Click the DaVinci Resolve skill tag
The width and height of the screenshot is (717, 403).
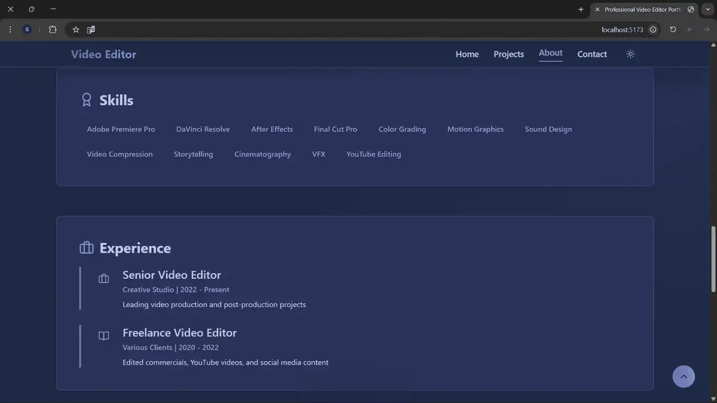(203, 129)
